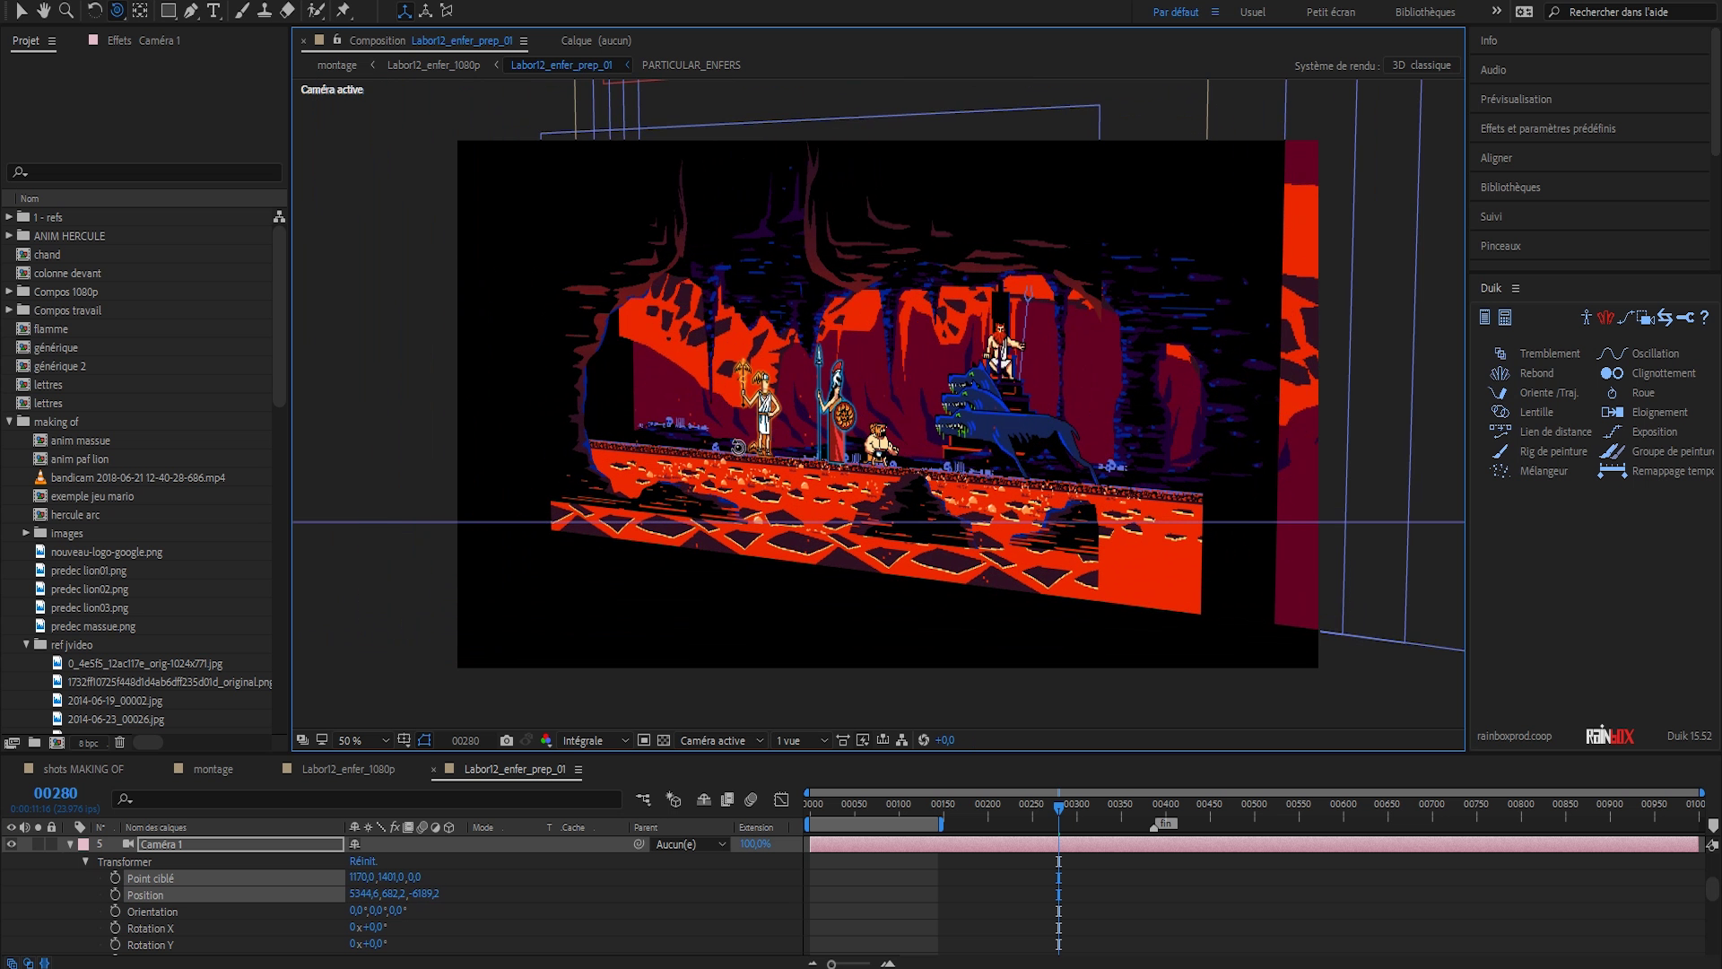Select the Petit écran workspace
This screenshot has height=969, width=1722.
pyautogui.click(x=1331, y=12)
